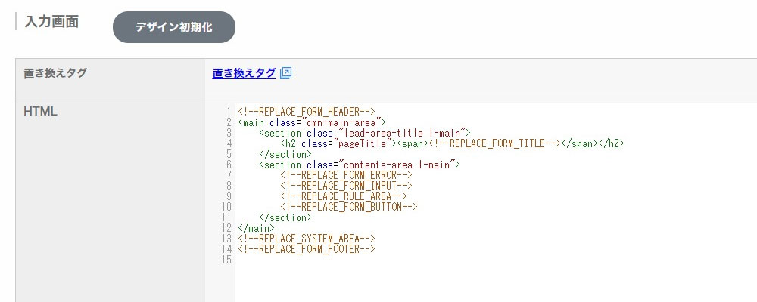Click the external link icon beside 置き換えタグ
The width and height of the screenshot is (757, 302).
[x=285, y=73]
